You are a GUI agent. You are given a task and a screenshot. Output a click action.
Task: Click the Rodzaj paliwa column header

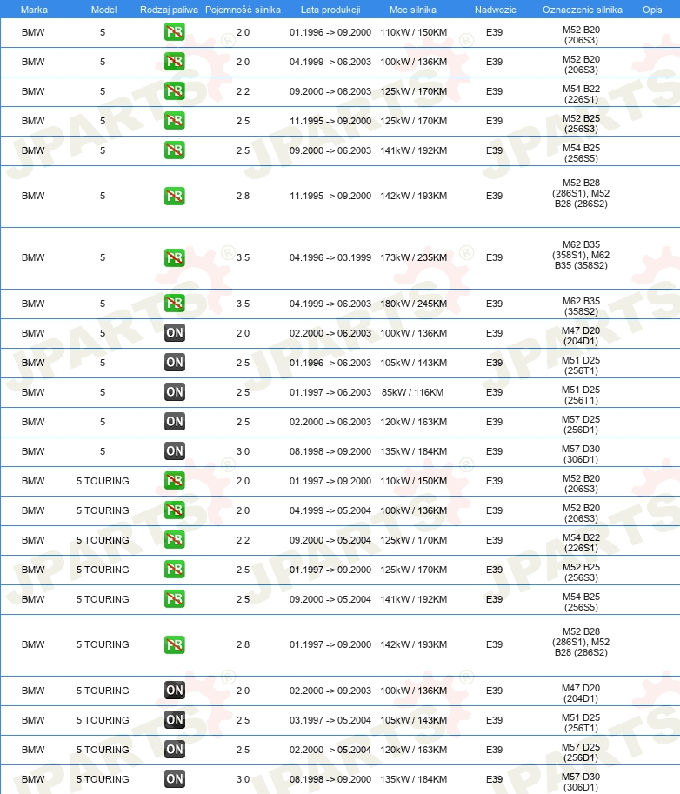click(x=169, y=10)
